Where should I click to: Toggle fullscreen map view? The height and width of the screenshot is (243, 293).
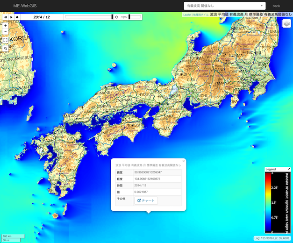pyautogui.click(x=5, y=40)
